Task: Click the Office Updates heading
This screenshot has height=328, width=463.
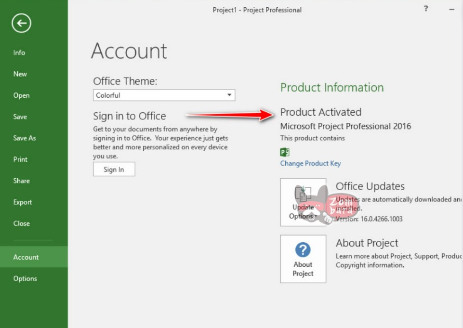Action: pos(370,186)
